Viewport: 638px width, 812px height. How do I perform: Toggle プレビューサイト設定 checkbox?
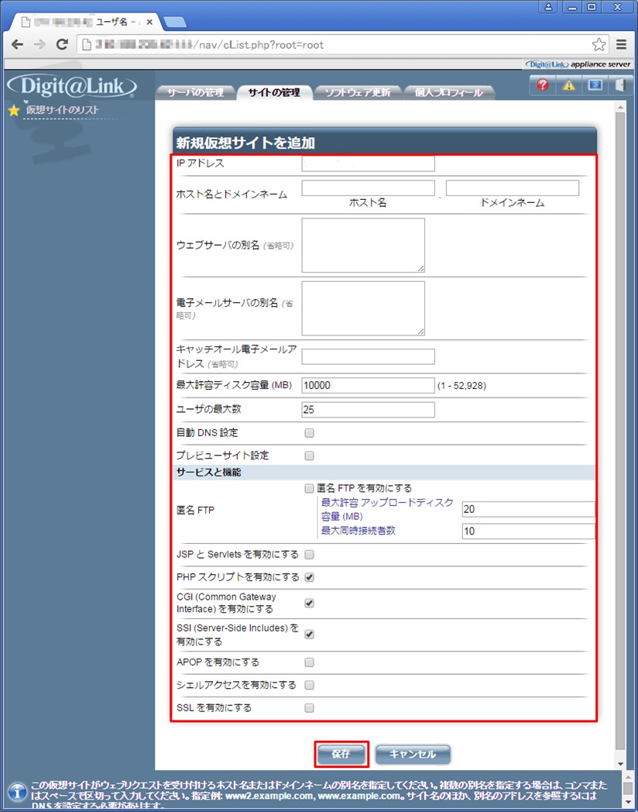(310, 456)
